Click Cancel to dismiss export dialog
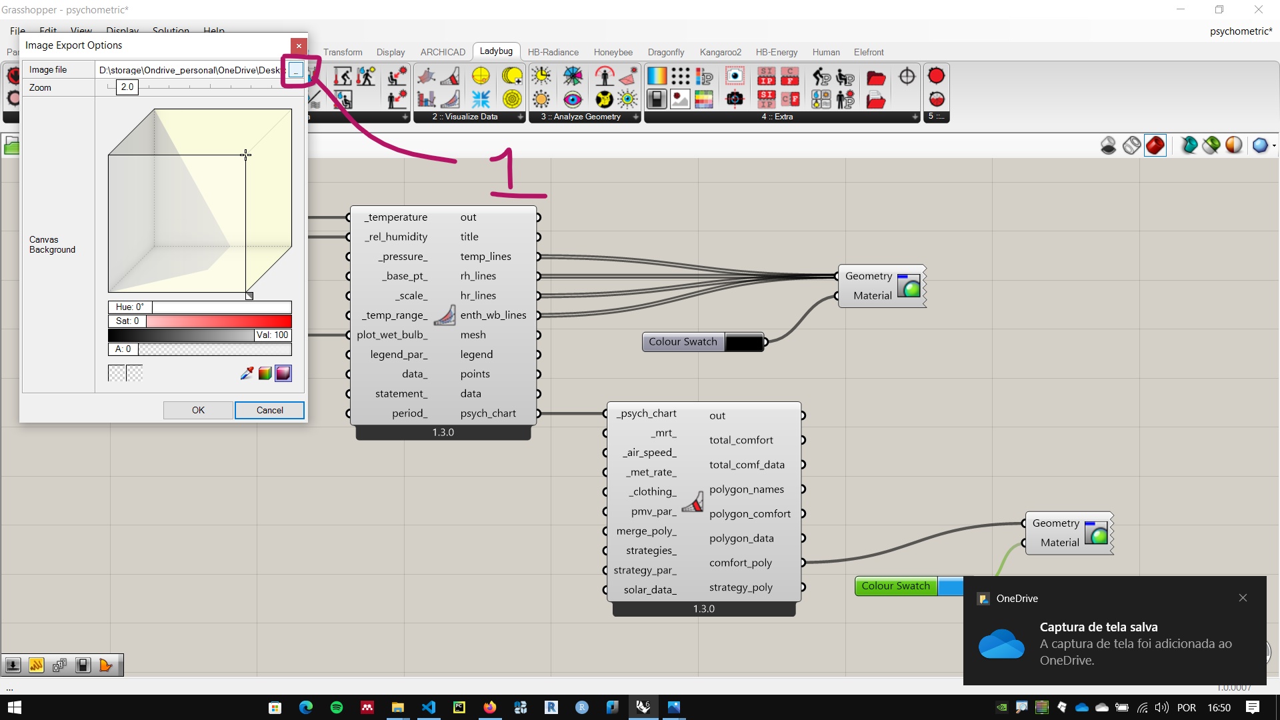This screenshot has width=1280, height=720. [269, 410]
